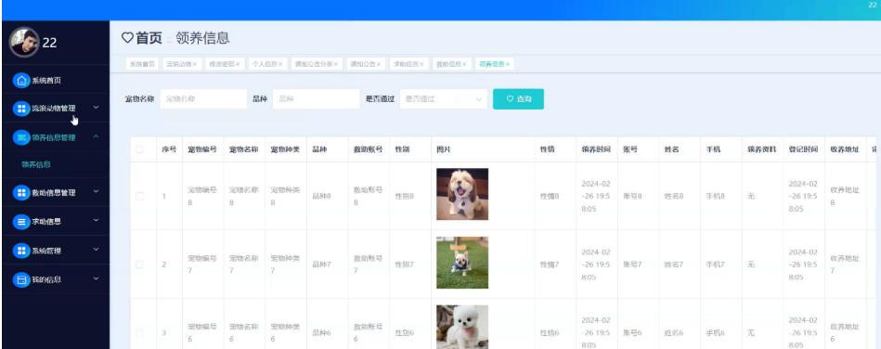Click the username 22 in top-right corner
The image size is (881, 349).
(x=873, y=5)
